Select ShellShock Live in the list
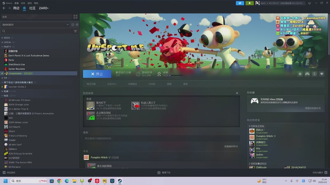This screenshot has height=185, width=330. point(16,65)
